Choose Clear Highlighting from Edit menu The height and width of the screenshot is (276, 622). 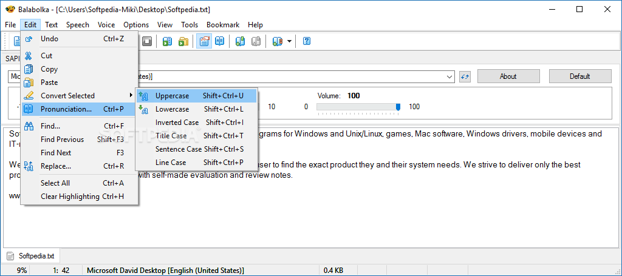[x=80, y=197]
